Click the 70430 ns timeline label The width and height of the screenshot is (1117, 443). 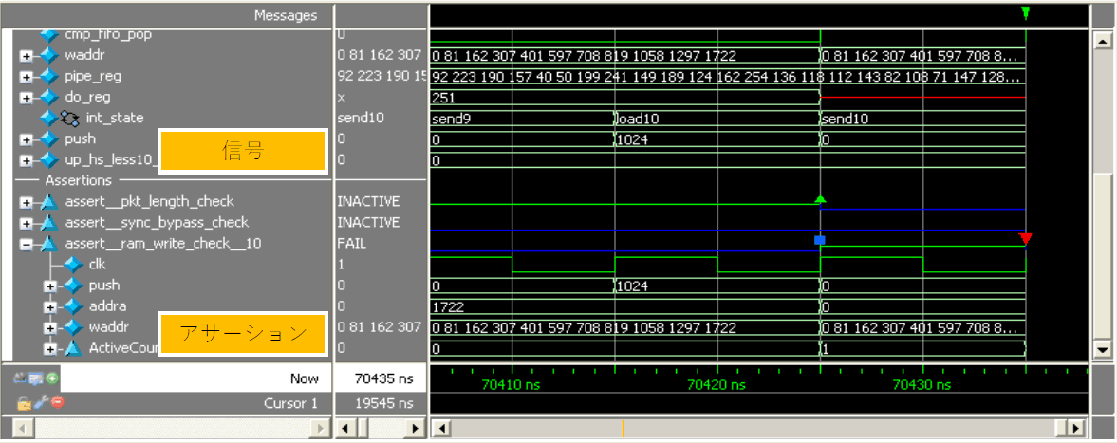[x=922, y=385]
